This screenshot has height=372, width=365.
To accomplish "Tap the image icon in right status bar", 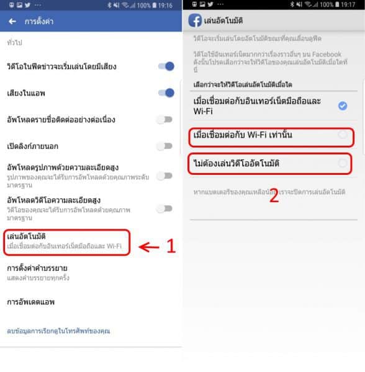I will coord(202,4).
